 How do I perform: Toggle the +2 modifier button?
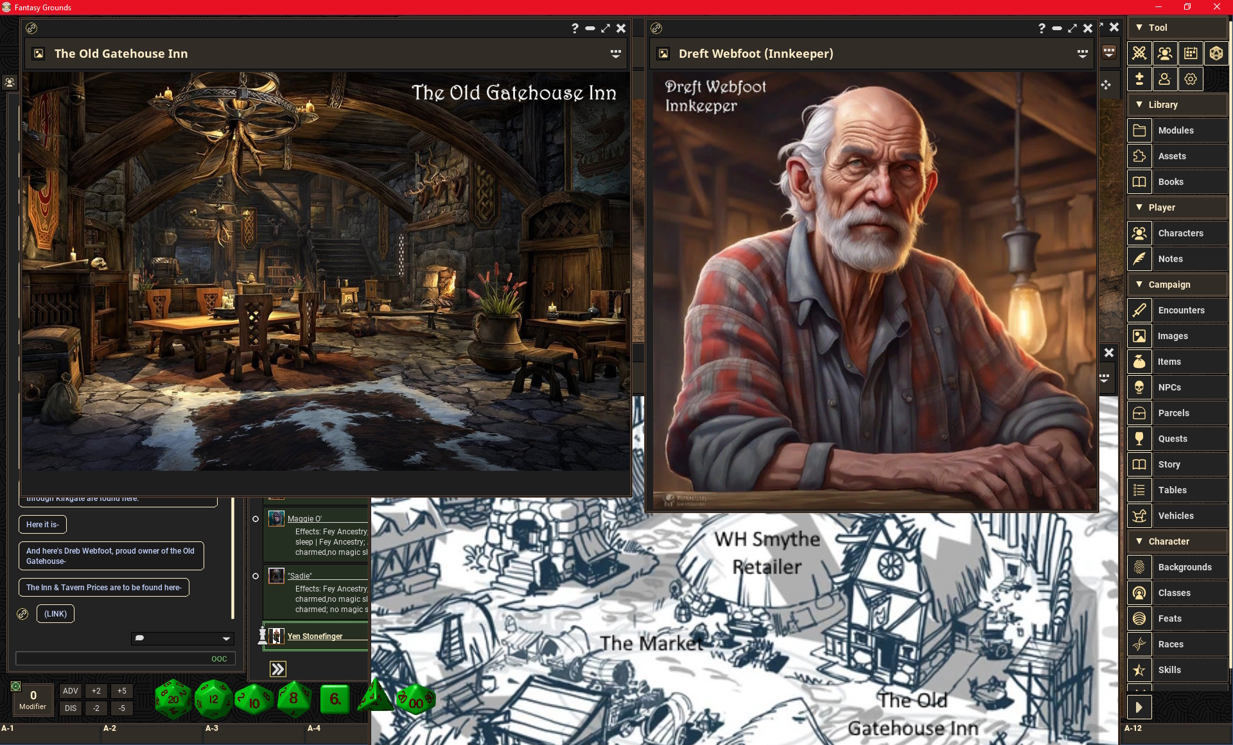tap(96, 691)
